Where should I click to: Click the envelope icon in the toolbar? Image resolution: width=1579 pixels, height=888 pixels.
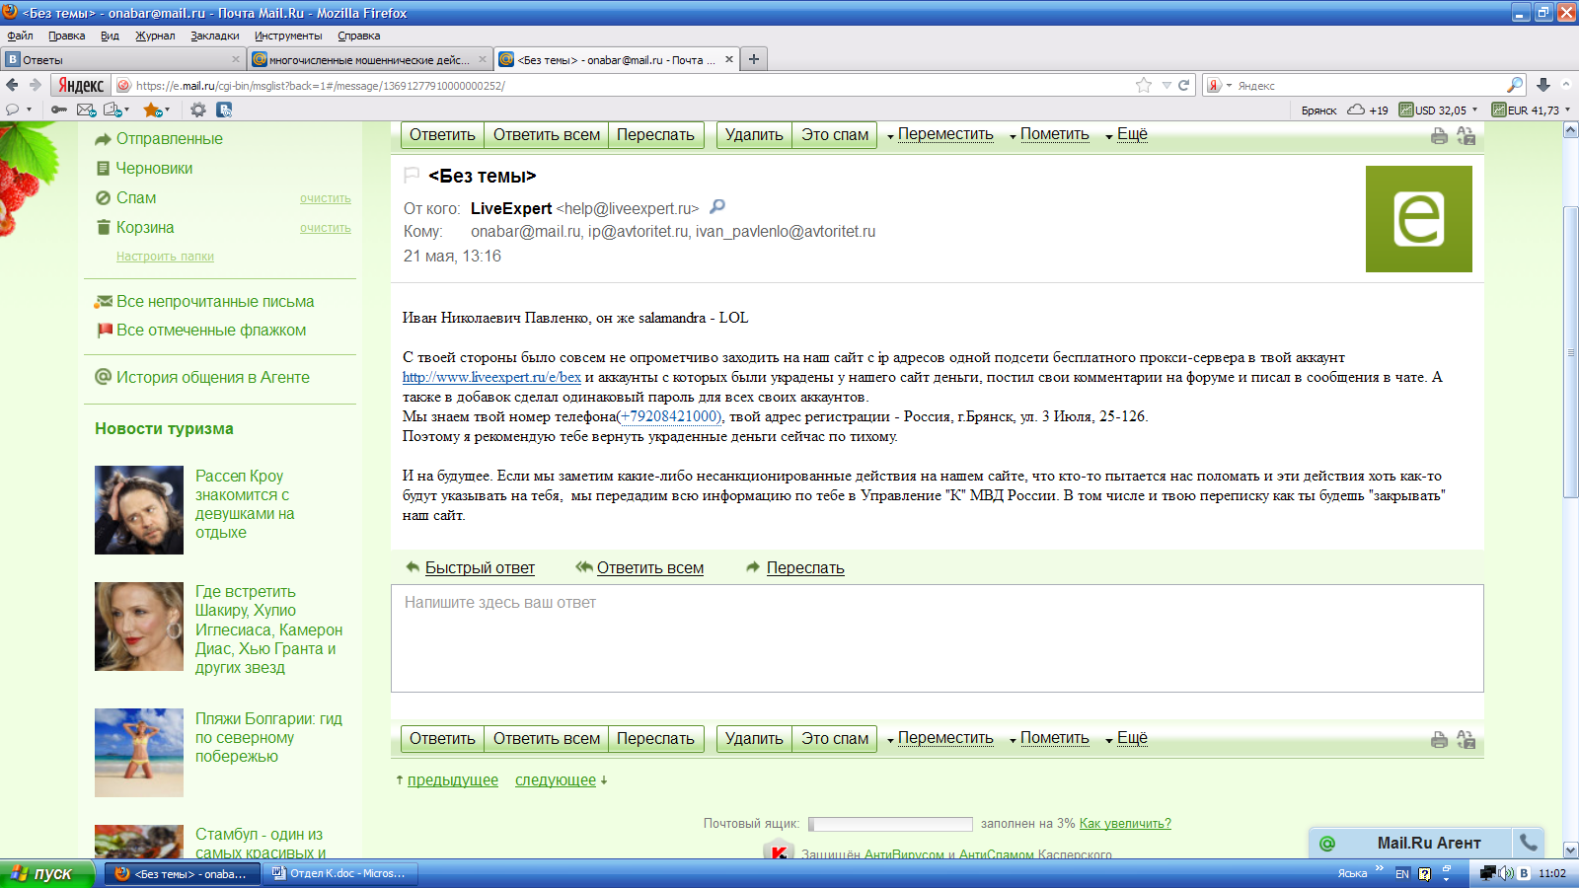86,110
